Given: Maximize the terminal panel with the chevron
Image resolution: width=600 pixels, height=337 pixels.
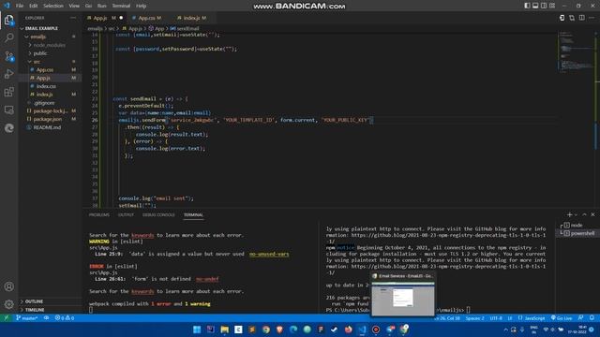Looking at the screenshot, I should click(584, 214).
